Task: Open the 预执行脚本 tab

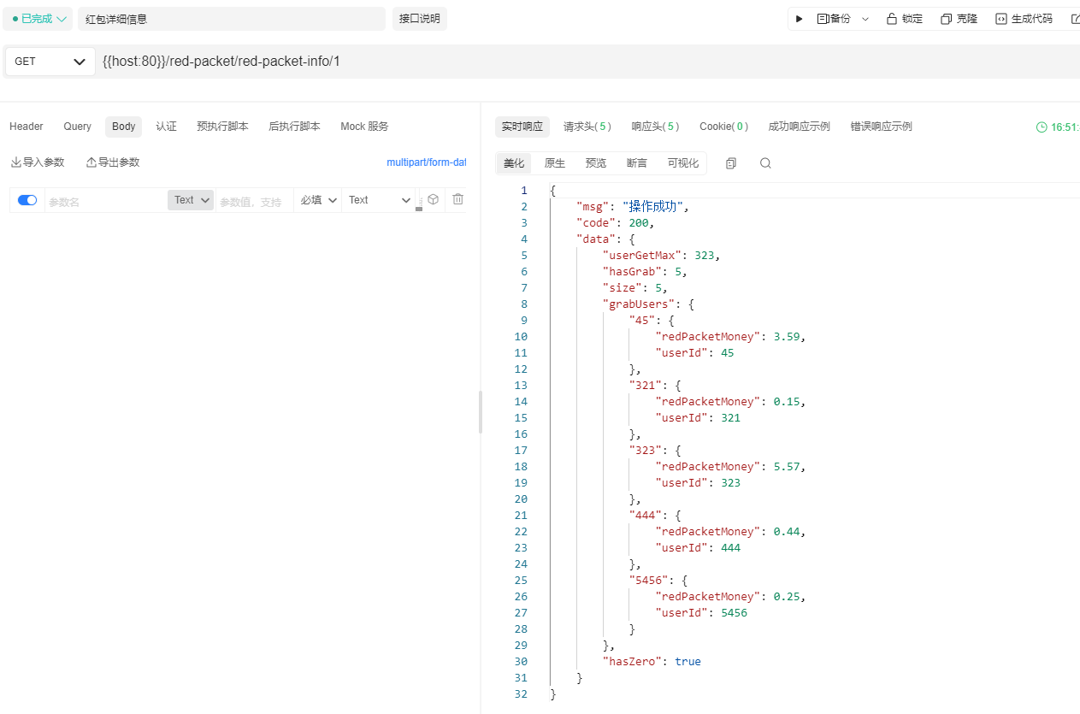Action: tap(222, 127)
